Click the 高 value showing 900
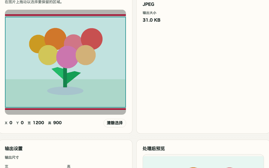This screenshot has width=269, height=168. 57,123
